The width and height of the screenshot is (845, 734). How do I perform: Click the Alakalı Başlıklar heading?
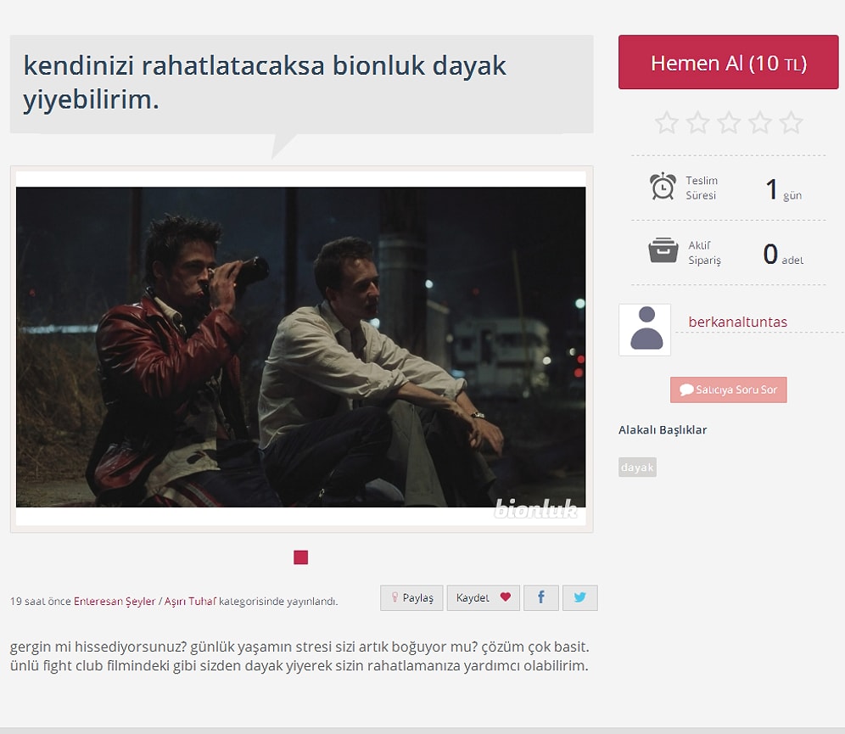663,430
